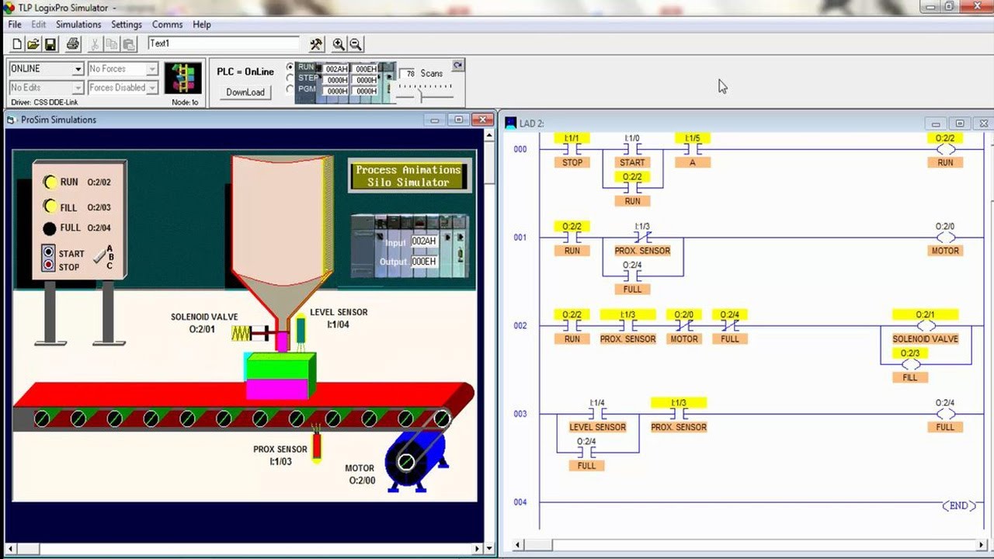This screenshot has height=559, width=994.
Task: Flip the A/B/C selector switch on panel
Action: pos(101,257)
